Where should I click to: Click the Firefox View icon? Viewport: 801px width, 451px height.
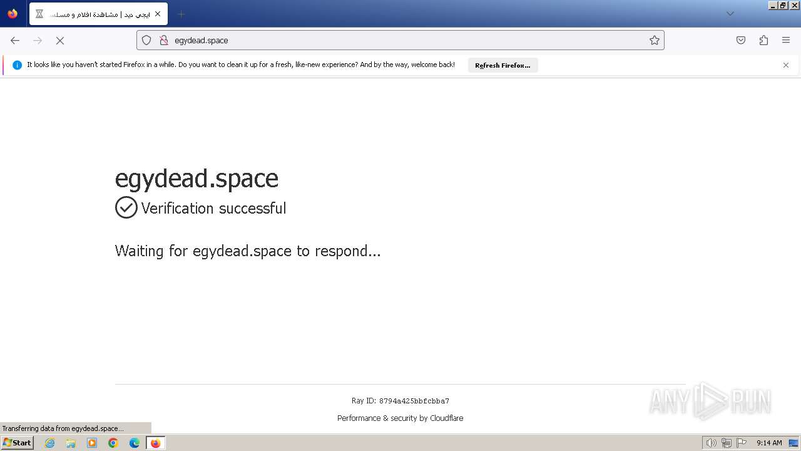point(13,14)
